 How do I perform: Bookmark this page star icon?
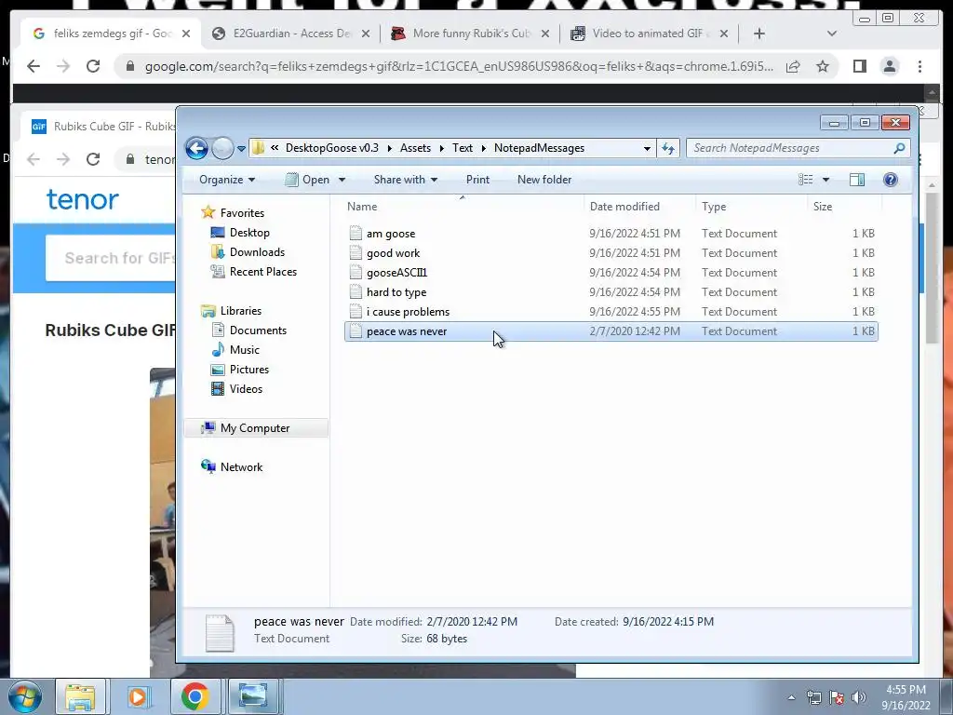pos(823,66)
